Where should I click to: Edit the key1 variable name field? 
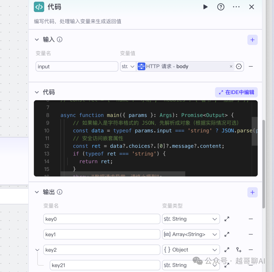tap(102, 234)
